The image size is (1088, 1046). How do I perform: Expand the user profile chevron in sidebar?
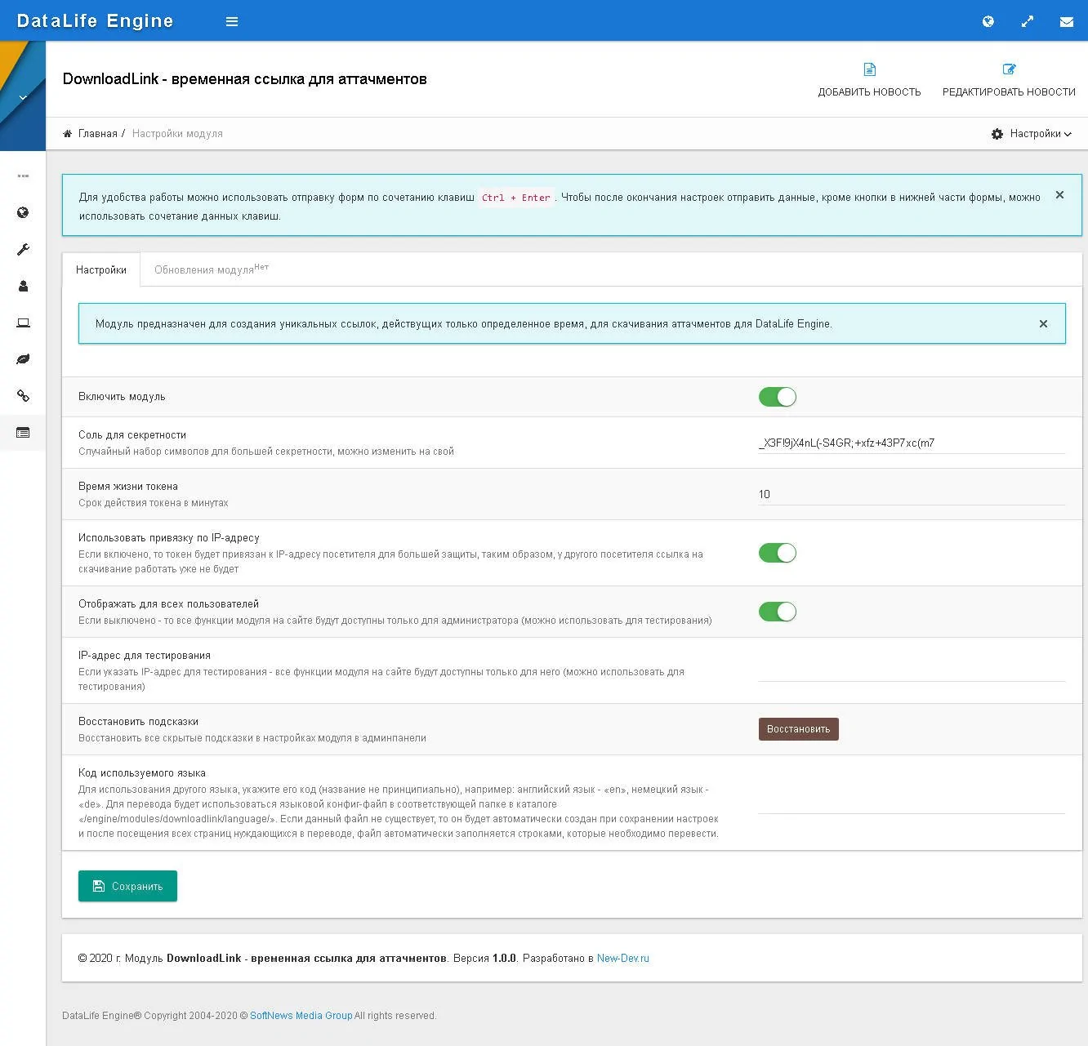23,97
